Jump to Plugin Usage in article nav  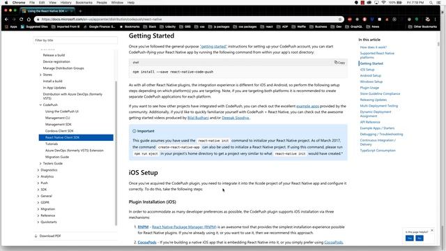pos(369,88)
